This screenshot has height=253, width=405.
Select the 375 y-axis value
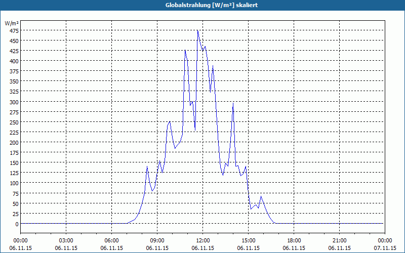(14, 71)
